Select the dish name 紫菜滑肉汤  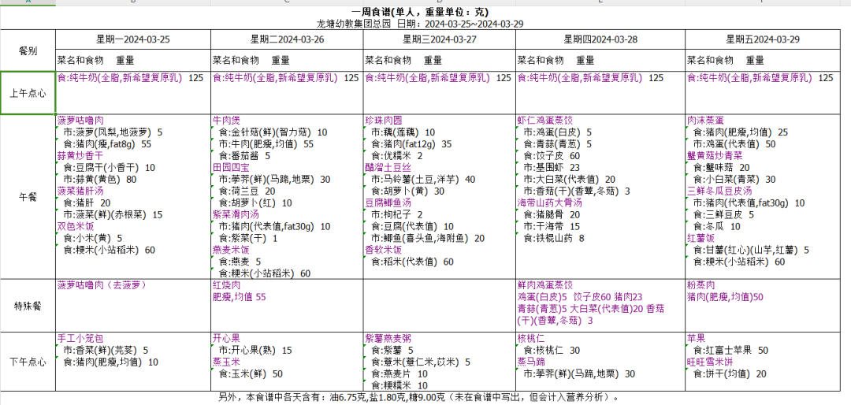236,215
